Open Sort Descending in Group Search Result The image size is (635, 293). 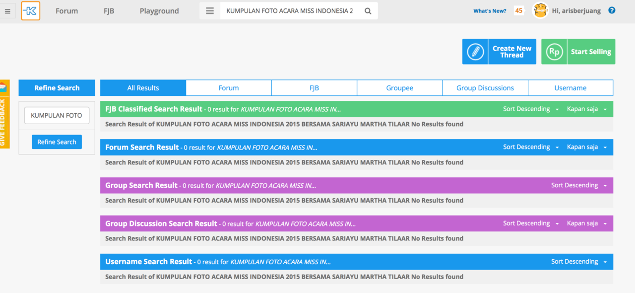tap(579, 185)
